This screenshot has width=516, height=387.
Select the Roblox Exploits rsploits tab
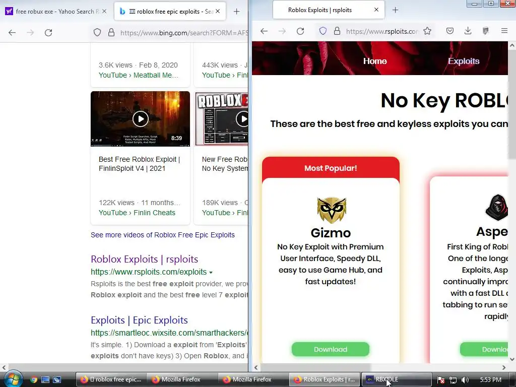point(328,10)
